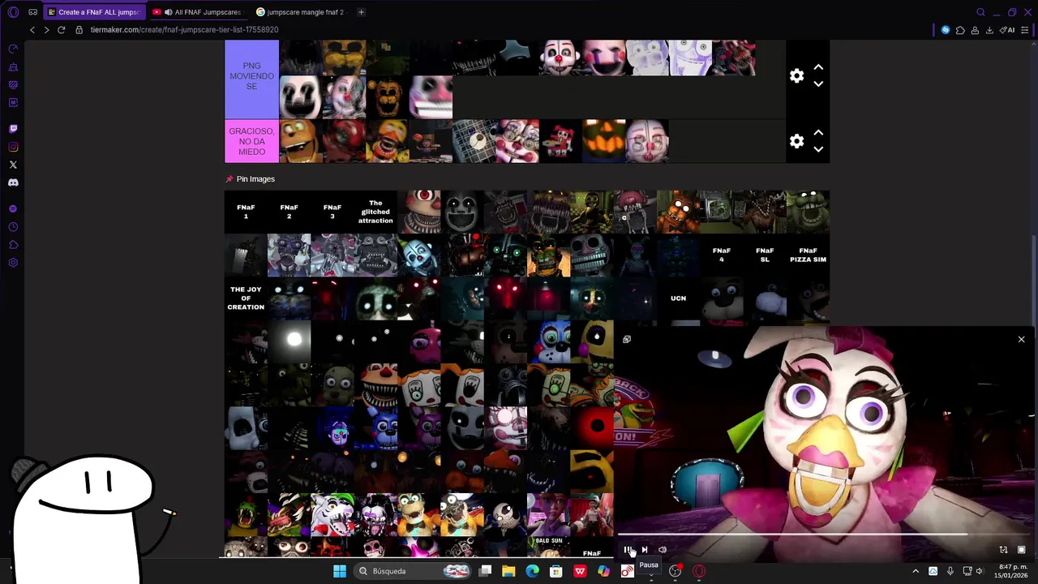The height and width of the screenshot is (584, 1038).
Task: Open a new browser tab with plus button
Action: (361, 12)
